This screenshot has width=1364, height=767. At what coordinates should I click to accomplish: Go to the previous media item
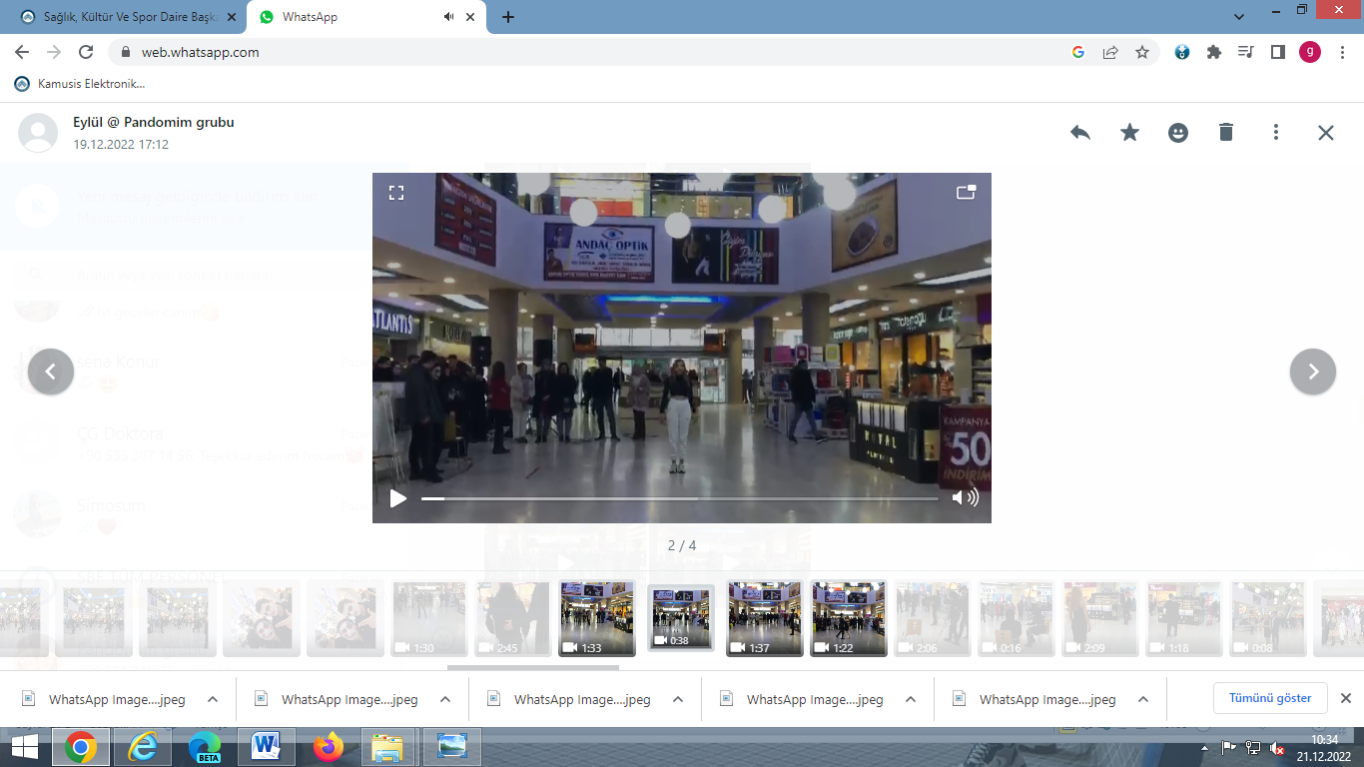click(51, 372)
